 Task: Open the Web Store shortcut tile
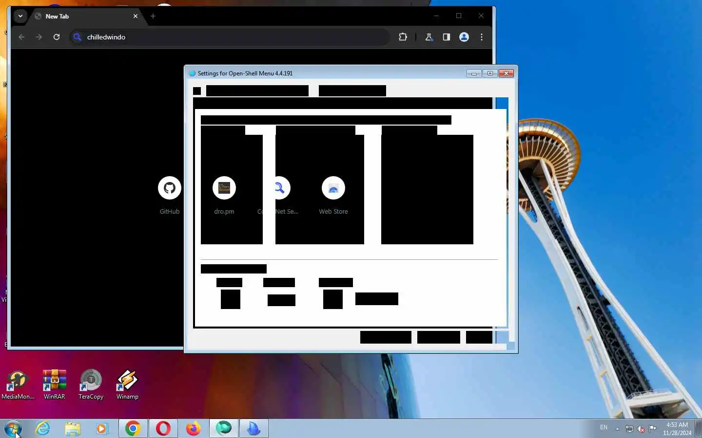333,195
